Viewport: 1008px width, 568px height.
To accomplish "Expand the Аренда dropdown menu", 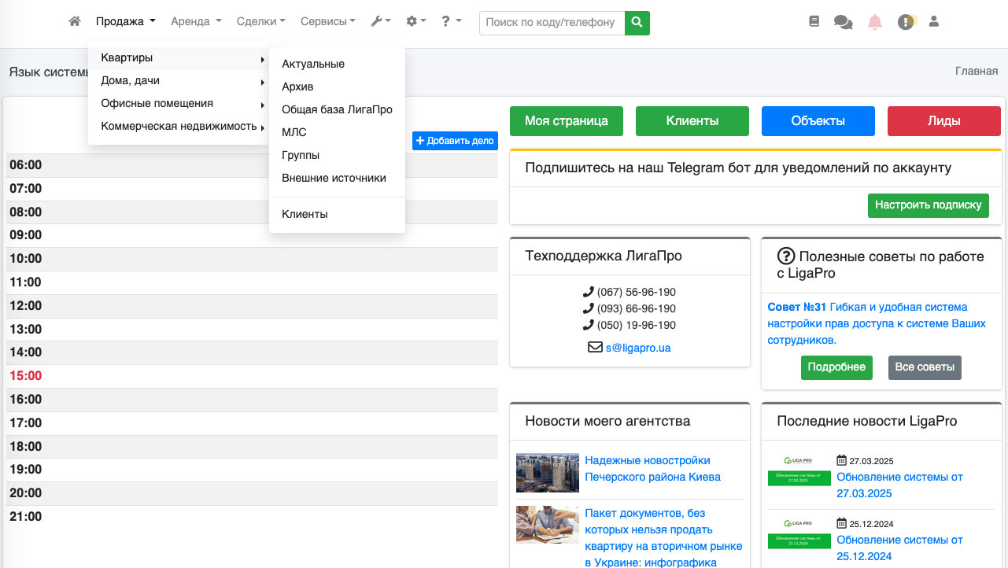I will tap(196, 22).
